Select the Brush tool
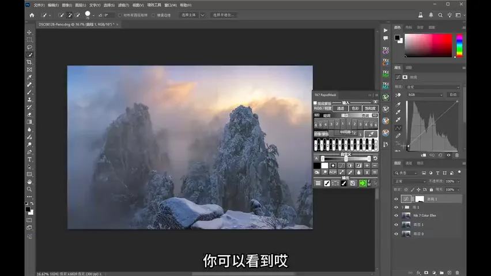The height and width of the screenshot is (276, 491). [x=29, y=92]
